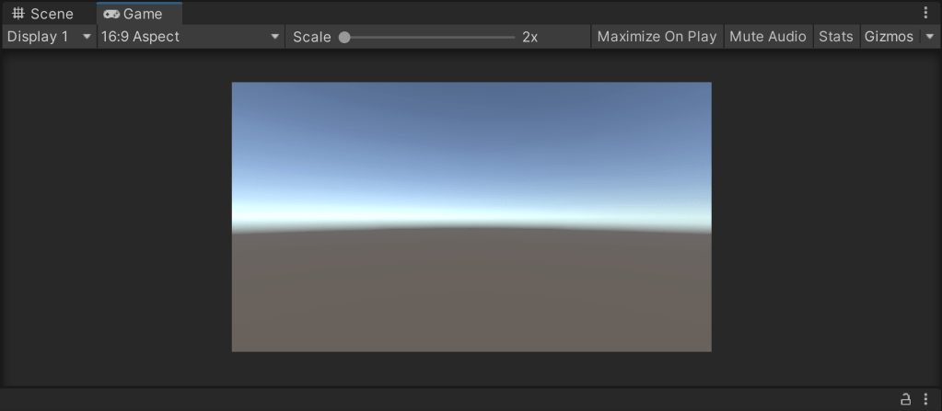Click the gamepad icon on the Game tab
Screen dimensions: 942x411
pyautogui.click(x=111, y=14)
